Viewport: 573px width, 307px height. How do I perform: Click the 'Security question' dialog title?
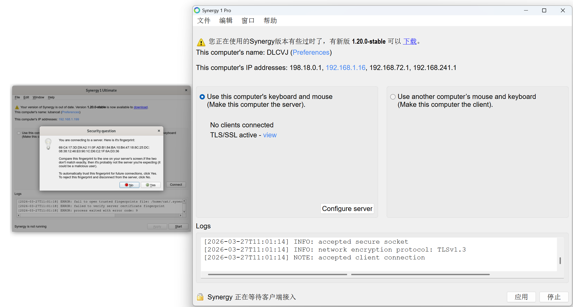click(101, 131)
